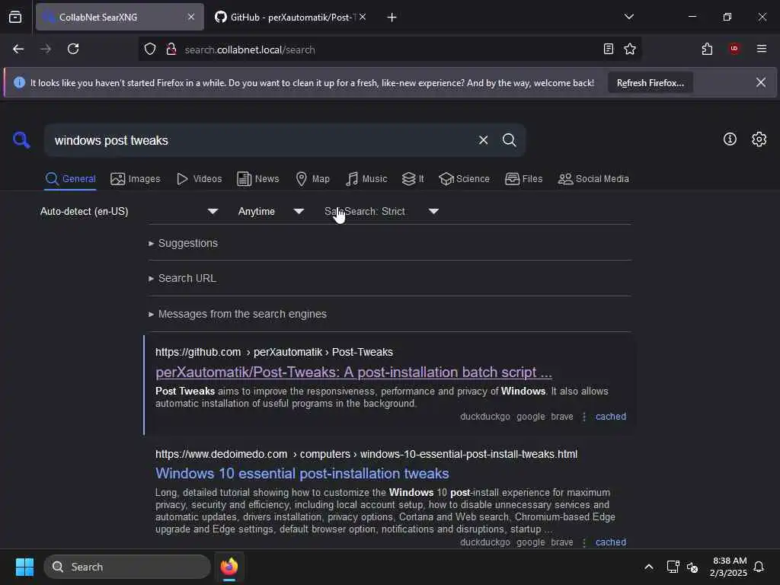780x585 pixels.
Task: Open the Windows Start menu
Action: 24,567
